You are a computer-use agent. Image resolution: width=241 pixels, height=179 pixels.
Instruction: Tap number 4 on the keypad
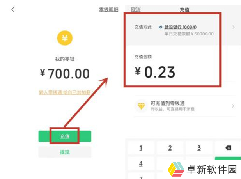tap(141, 164)
